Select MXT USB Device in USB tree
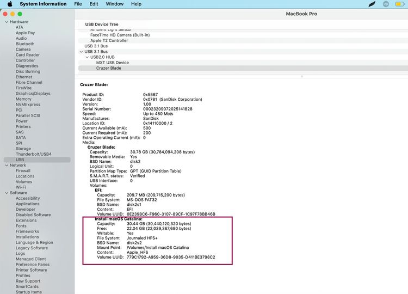 pyautogui.click(x=243, y=63)
